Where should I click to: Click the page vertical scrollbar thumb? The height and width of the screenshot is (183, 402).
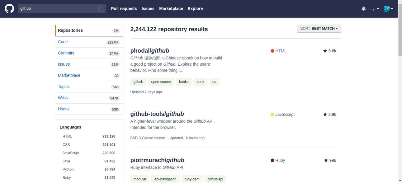tap(400, 29)
